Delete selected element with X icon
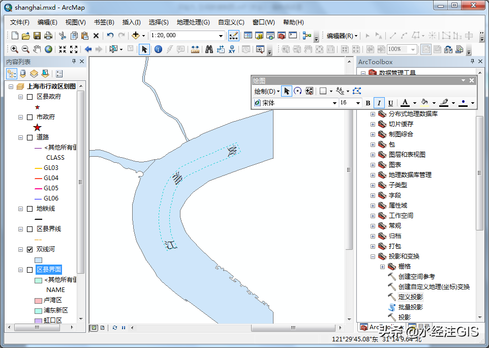The image size is (489, 348). pyautogui.click(x=96, y=36)
